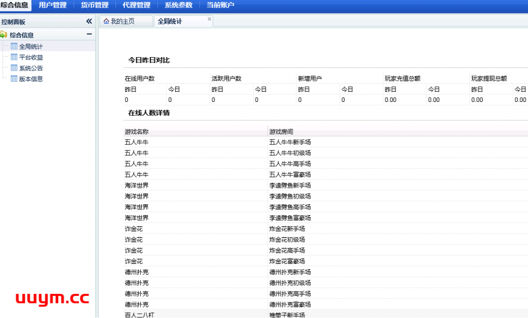The image size is (528, 318).
Task: Collapse the 控制面板 sidebar with double-arrow
Action: (x=89, y=22)
